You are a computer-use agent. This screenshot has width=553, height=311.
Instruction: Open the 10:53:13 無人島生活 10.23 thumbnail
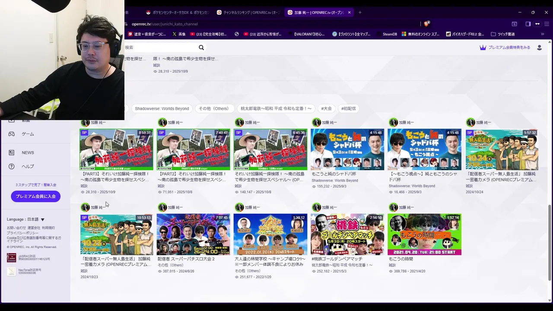coord(116,234)
